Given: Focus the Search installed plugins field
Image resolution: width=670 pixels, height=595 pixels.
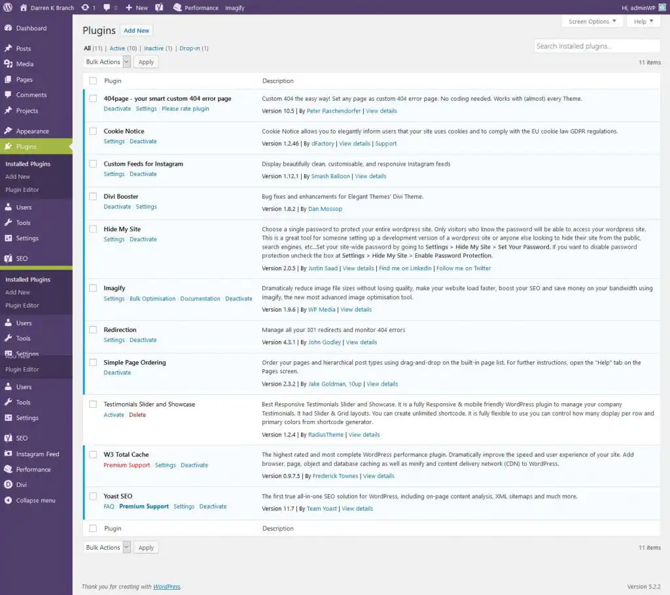Looking at the screenshot, I should click(597, 46).
